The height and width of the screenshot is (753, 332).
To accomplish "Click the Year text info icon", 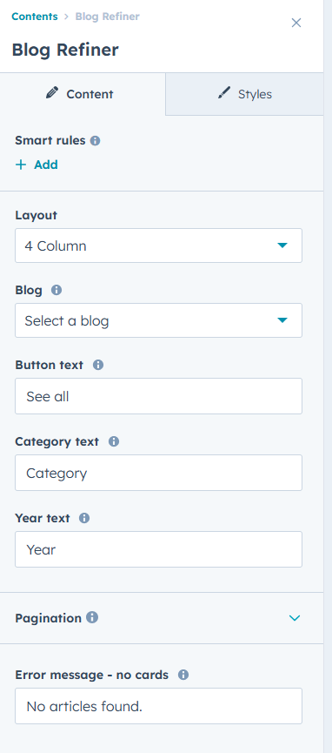I will coord(84,518).
